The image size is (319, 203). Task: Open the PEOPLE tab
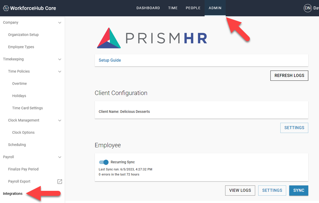pyautogui.click(x=193, y=8)
